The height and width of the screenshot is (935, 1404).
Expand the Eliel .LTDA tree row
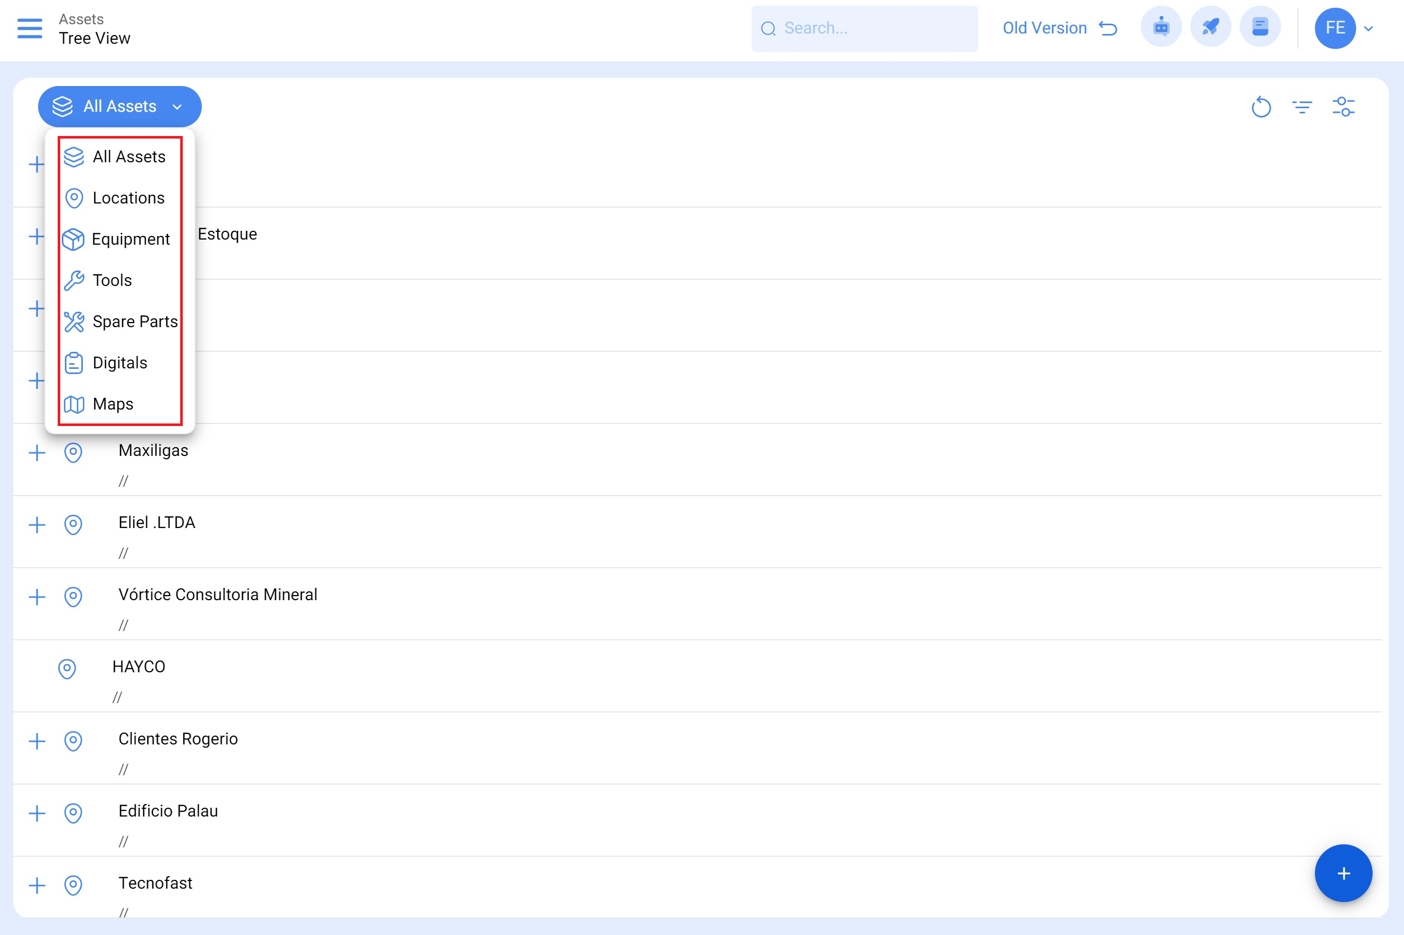point(37,525)
